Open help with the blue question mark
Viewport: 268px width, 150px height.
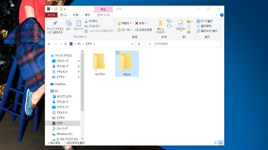pyautogui.click(x=221, y=15)
